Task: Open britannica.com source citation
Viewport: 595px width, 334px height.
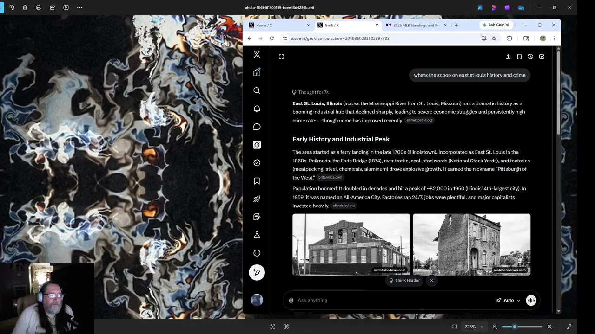Action: click(330, 177)
